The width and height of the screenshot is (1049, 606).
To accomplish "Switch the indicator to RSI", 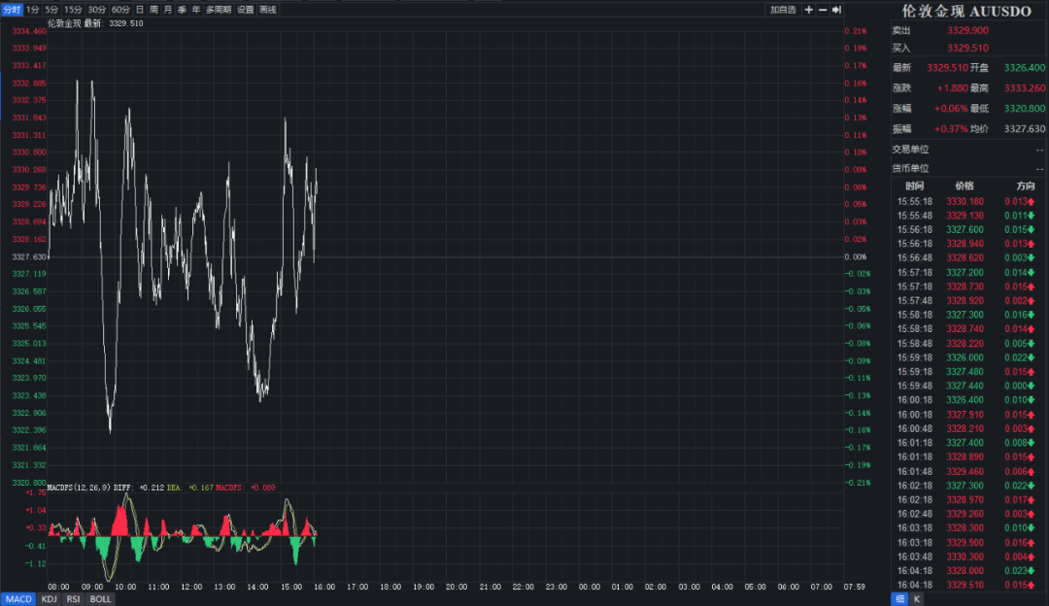I will [x=74, y=599].
